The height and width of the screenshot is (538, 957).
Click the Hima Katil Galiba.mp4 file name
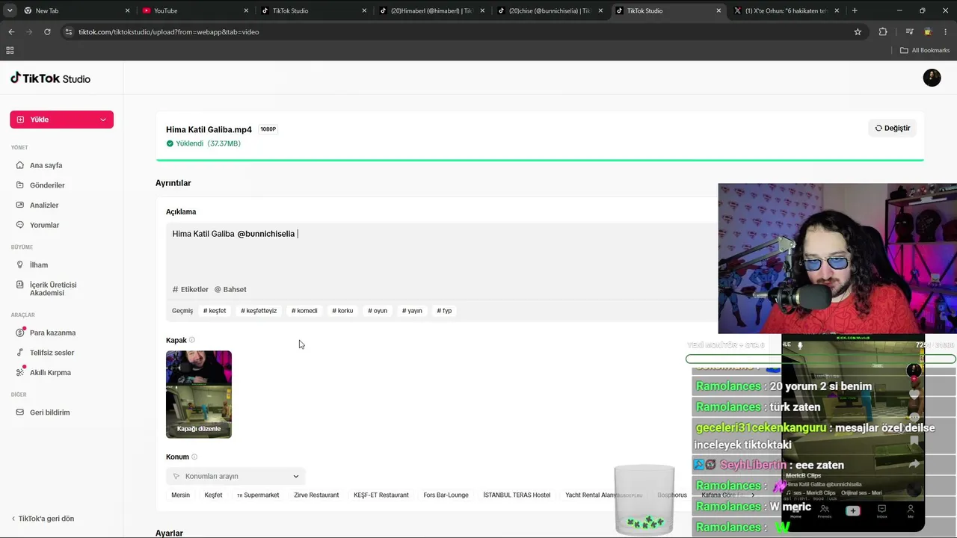click(x=209, y=130)
